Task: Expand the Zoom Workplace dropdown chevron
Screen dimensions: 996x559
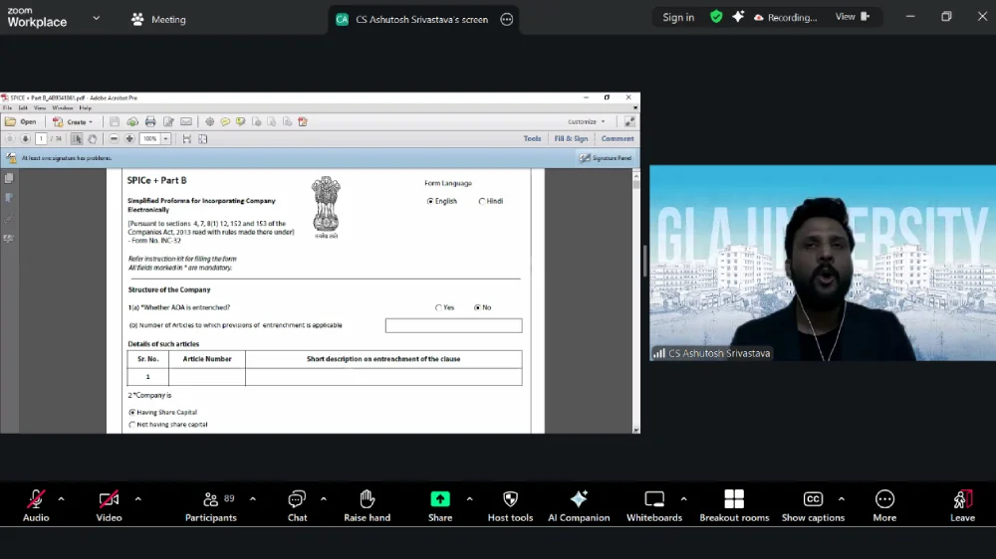Action: pyautogui.click(x=96, y=18)
